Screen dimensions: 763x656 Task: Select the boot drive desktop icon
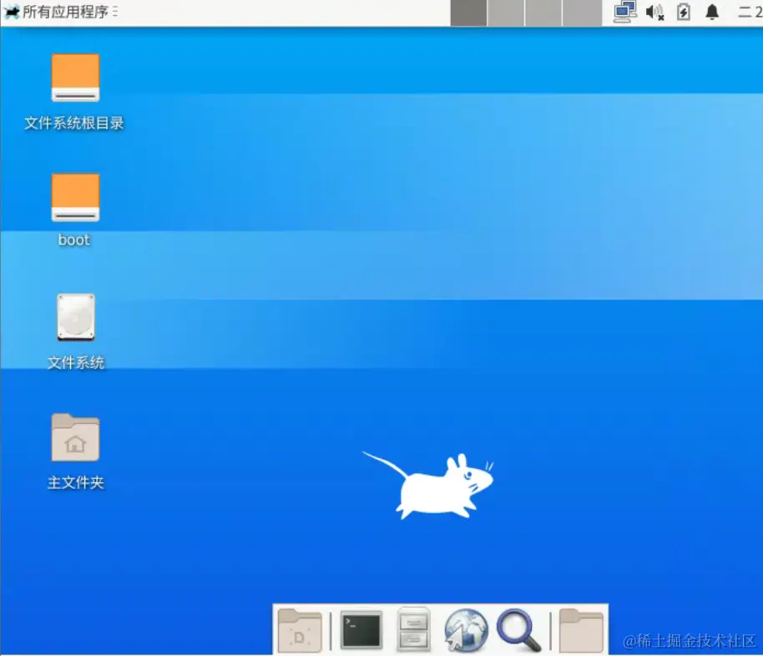(x=75, y=197)
